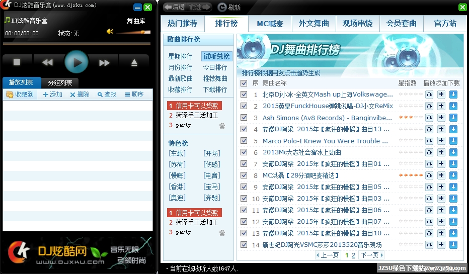469x274 pixels.
Task: Click the eject open-file button
Action: (134, 62)
